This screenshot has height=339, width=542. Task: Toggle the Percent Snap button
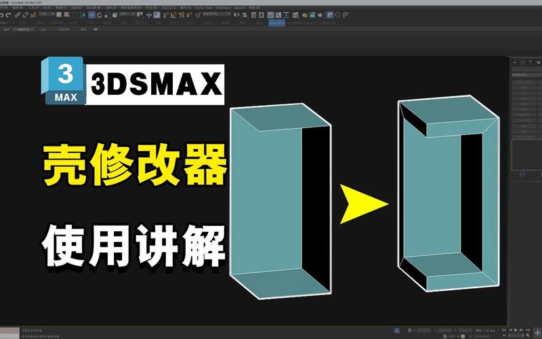[x=182, y=15]
